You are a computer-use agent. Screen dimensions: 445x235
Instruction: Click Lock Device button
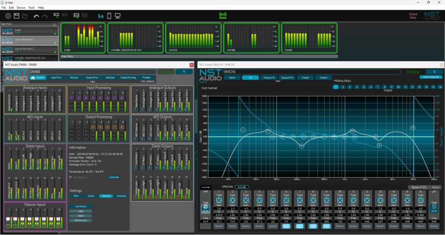(80, 206)
